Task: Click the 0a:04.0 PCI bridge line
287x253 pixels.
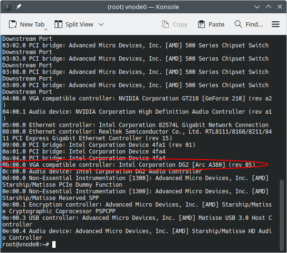Action: pyautogui.click(x=84, y=158)
